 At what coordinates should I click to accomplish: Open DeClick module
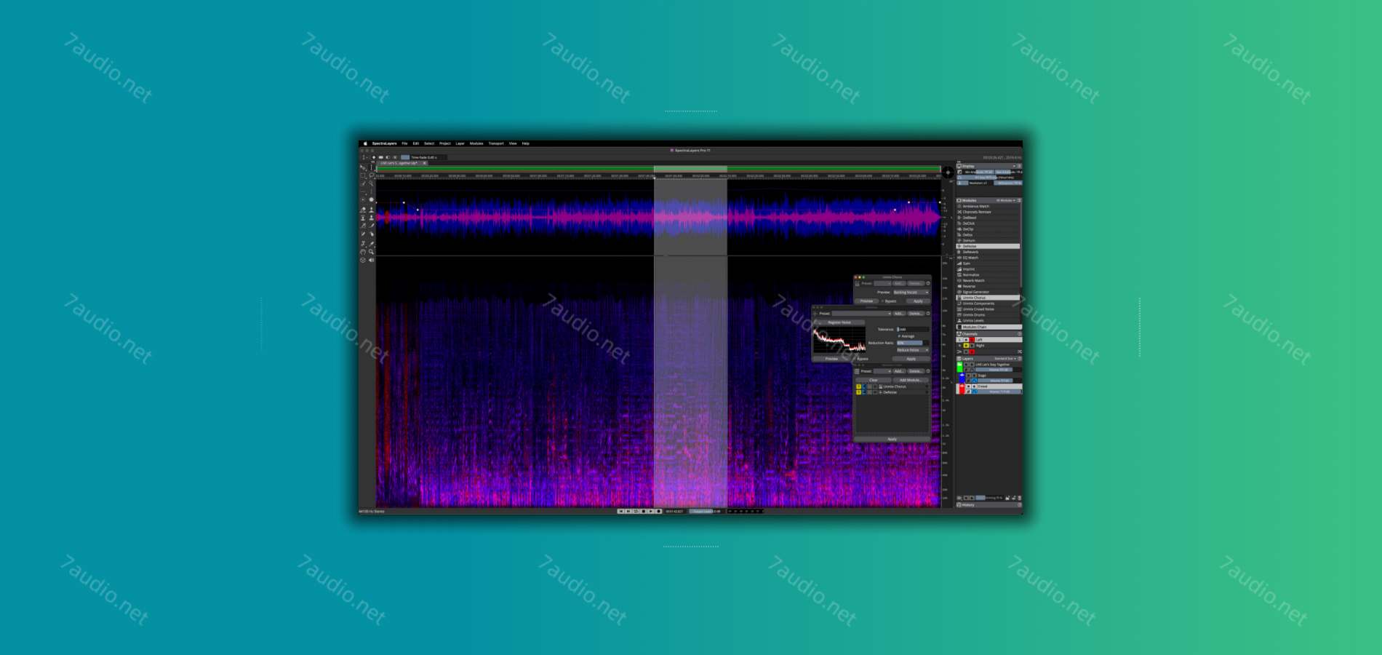click(988, 223)
